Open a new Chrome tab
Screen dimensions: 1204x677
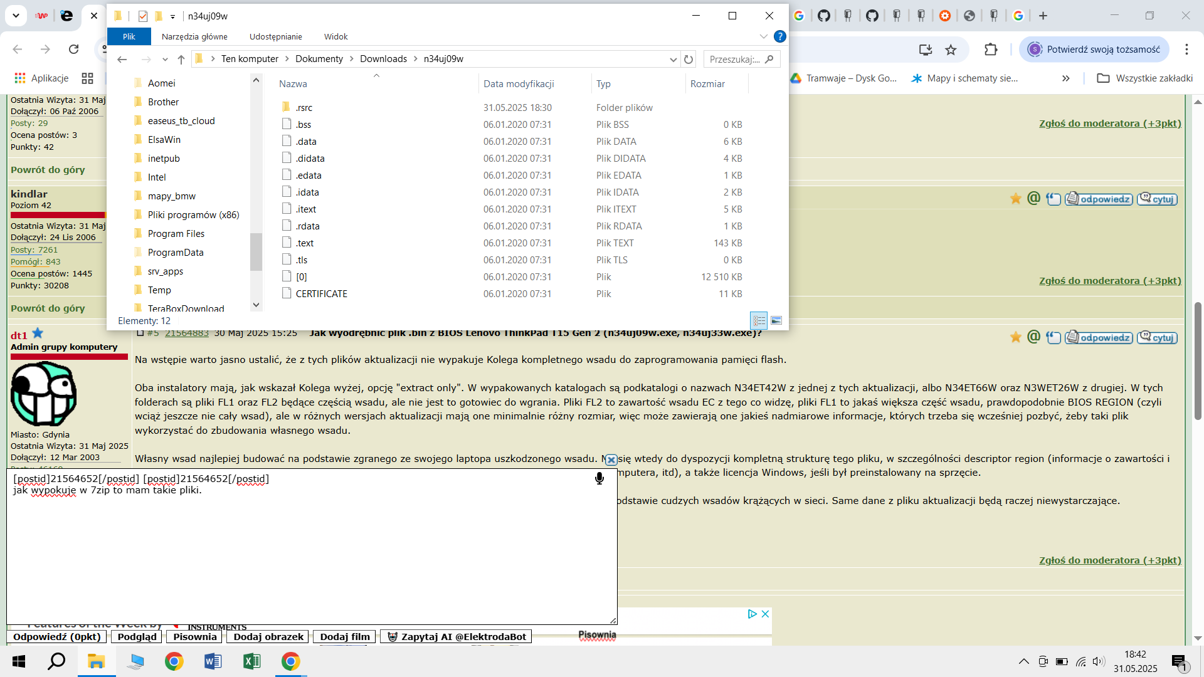click(x=1043, y=16)
